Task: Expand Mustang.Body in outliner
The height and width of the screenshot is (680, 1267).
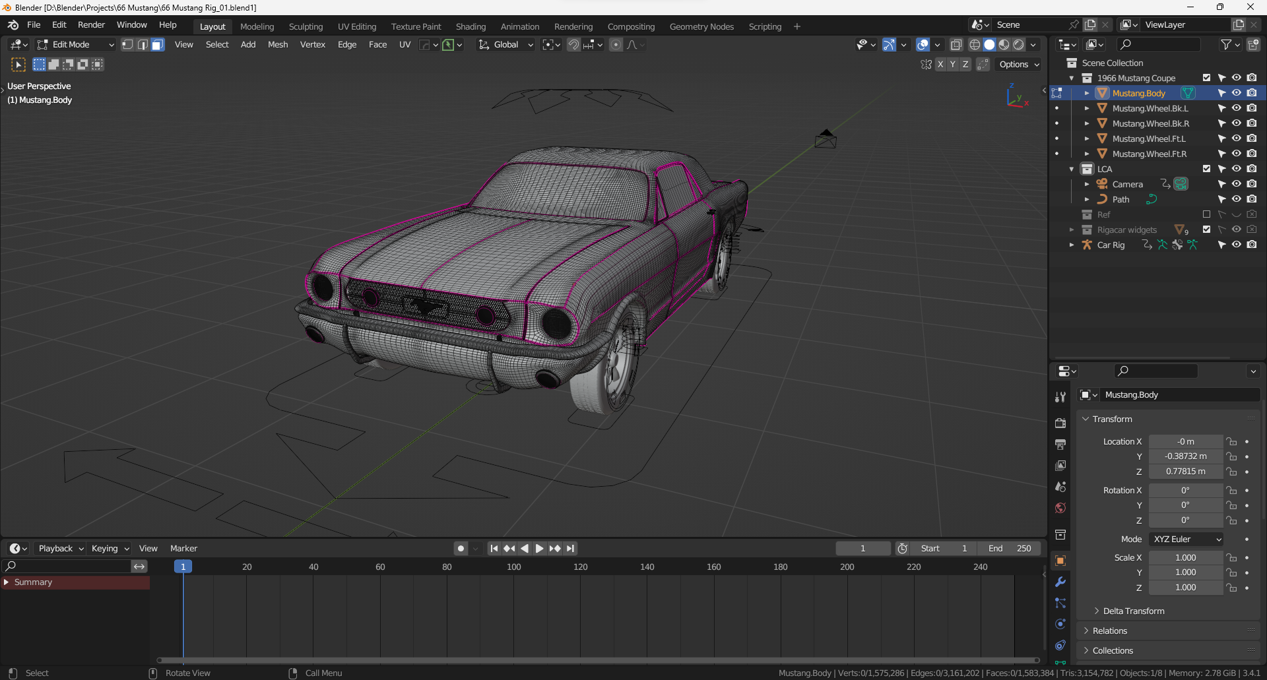Action: (x=1087, y=94)
